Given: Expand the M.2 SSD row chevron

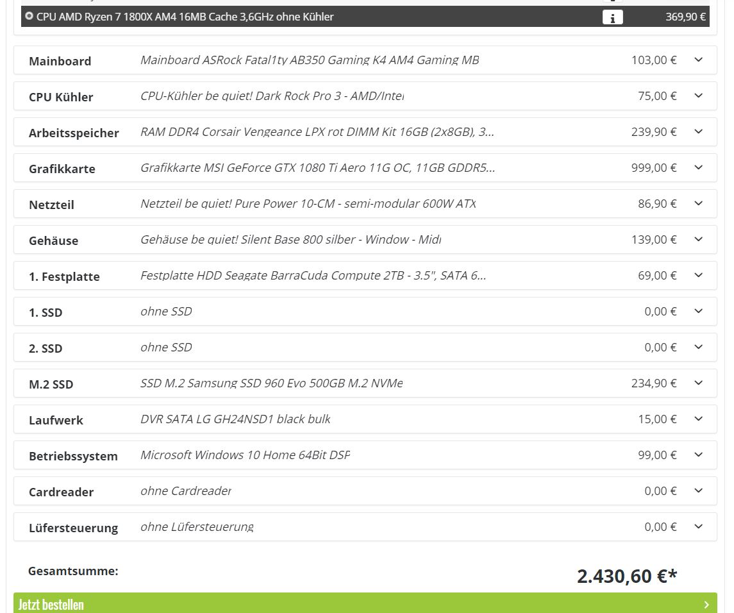Looking at the screenshot, I should tap(699, 383).
